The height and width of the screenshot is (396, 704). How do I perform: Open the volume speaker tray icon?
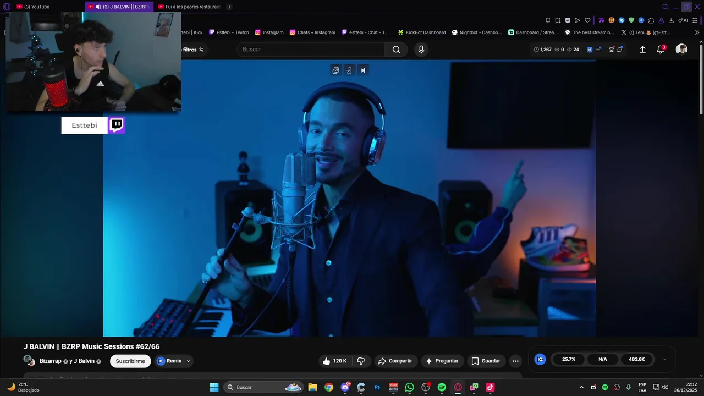[x=665, y=387]
